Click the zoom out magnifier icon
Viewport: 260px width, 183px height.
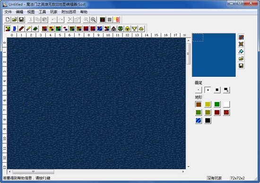(93, 20)
